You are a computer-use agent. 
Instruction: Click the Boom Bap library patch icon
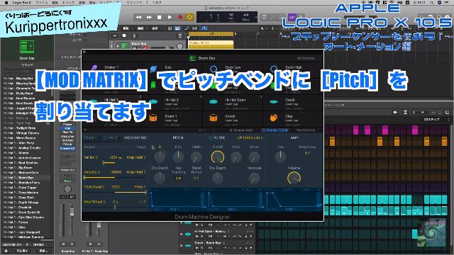pyautogui.click(x=27, y=47)
